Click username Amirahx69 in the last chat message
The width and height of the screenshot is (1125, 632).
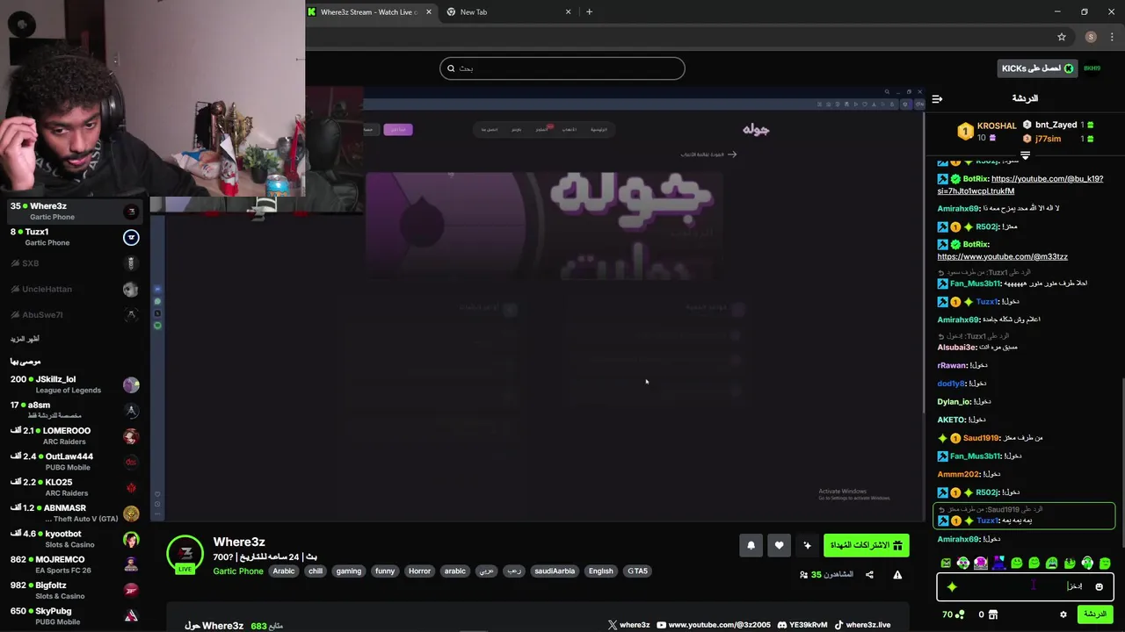(957, 539)
